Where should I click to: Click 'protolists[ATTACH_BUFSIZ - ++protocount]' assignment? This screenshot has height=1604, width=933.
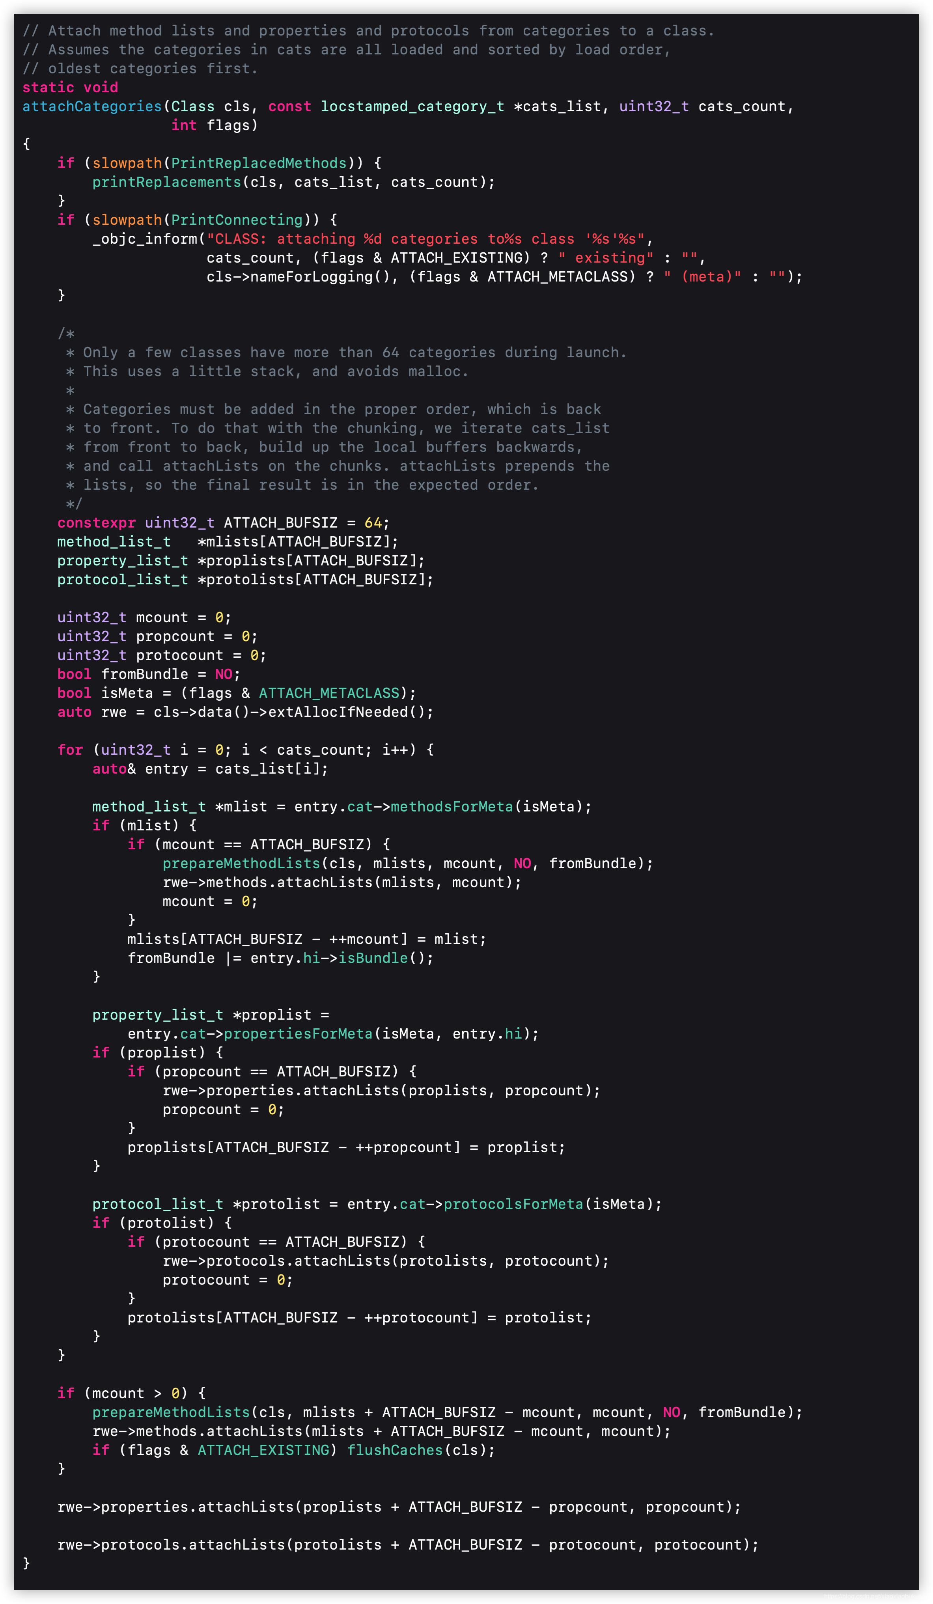[360, 1318]
